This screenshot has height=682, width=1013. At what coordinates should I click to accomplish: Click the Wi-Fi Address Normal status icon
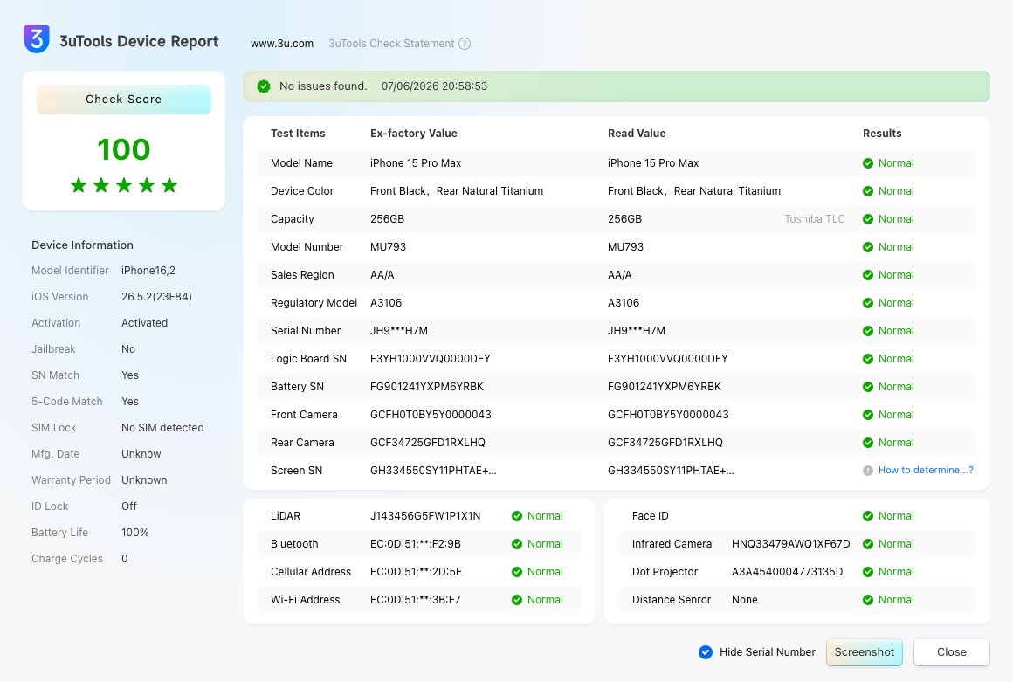pos(517,600)
